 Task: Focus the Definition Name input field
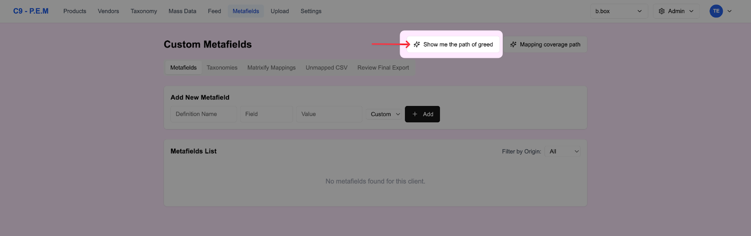click(x=203, y=114)
